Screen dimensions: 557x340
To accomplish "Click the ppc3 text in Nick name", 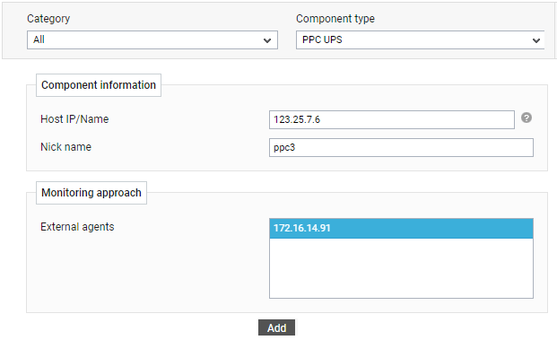I will click(284, 148).
